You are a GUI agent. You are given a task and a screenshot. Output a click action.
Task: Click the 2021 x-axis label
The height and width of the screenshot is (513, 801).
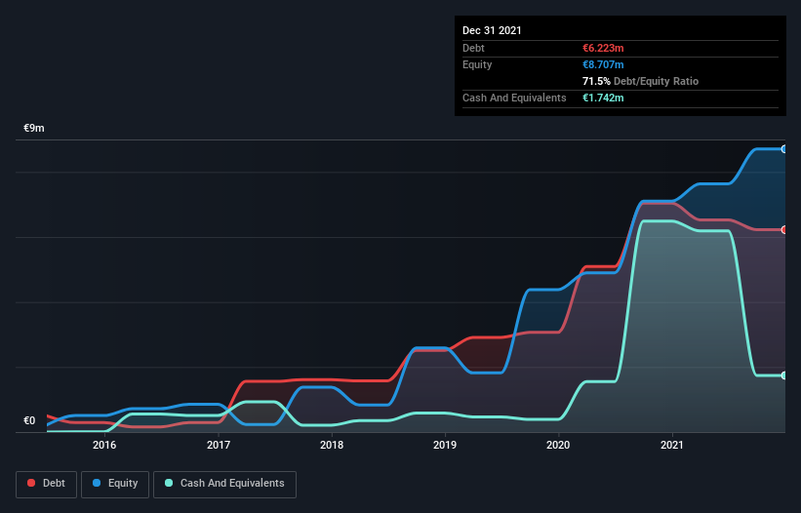click(x=672, y=445)
